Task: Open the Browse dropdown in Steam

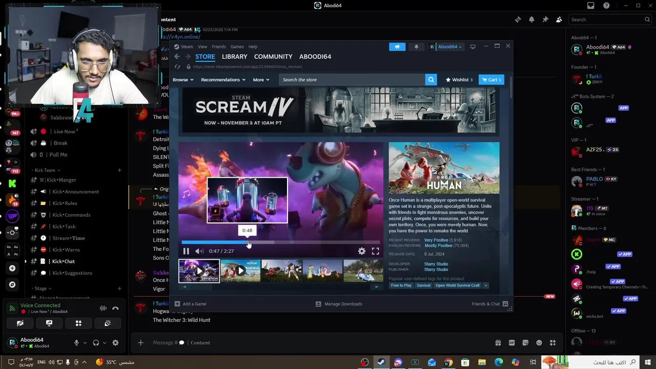Action: pos(183,79)
